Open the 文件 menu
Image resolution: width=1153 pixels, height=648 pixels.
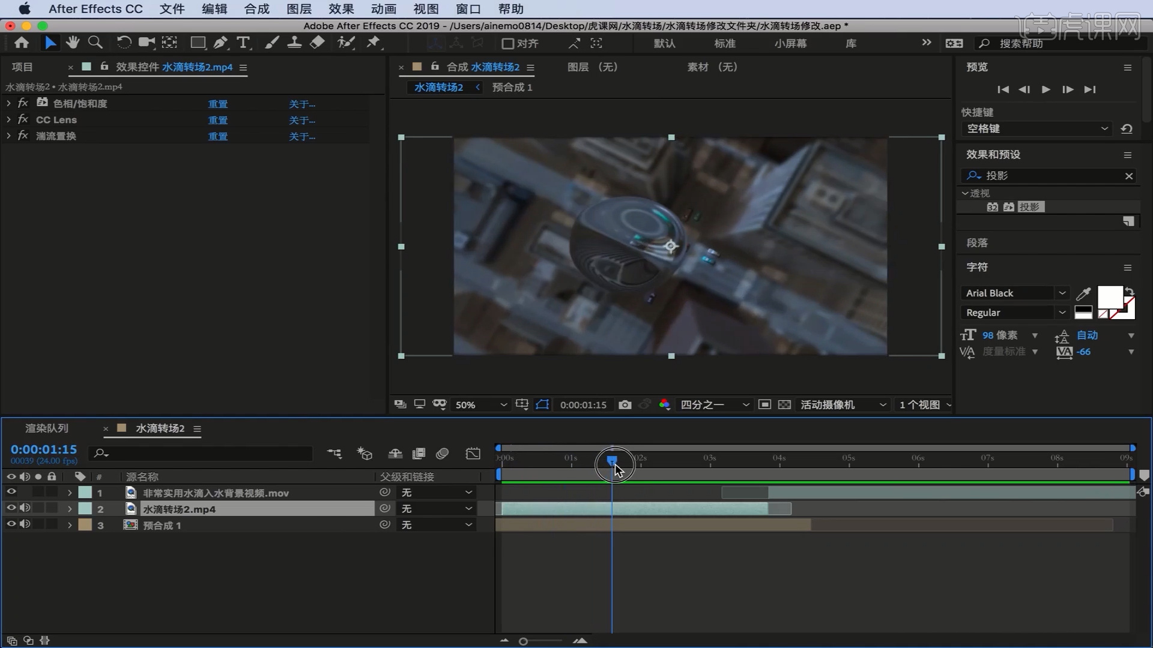pos(172,9)
